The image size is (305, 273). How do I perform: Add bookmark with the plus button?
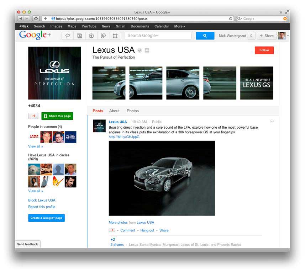pyautogui.click(x=45, y=18)
